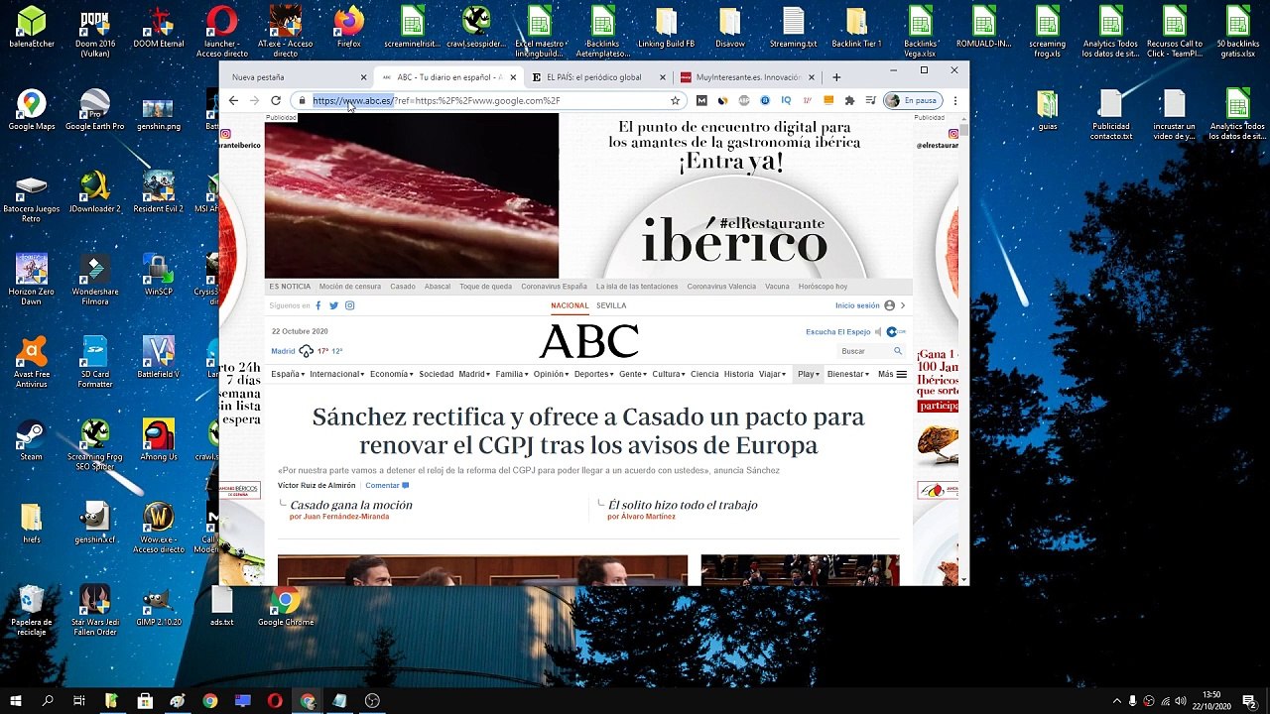
Task: Open the Windows Start menu
Action: pos(16,700)
